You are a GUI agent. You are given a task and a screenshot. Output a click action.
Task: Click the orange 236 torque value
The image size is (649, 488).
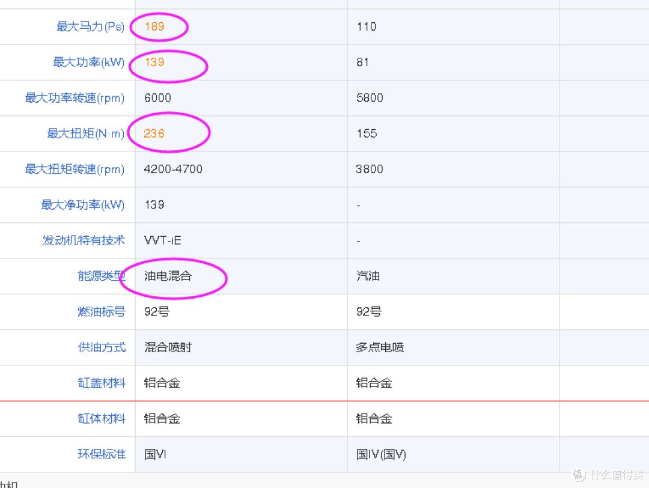[154, 133]
